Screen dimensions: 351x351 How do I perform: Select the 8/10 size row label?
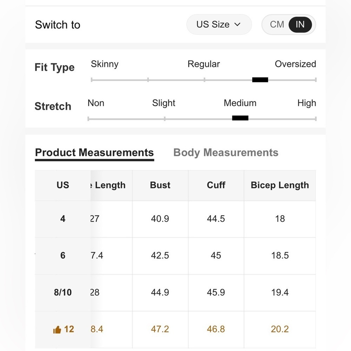click(63, 292)
